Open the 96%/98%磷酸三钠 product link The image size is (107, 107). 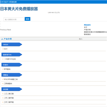tap(11, 79)
